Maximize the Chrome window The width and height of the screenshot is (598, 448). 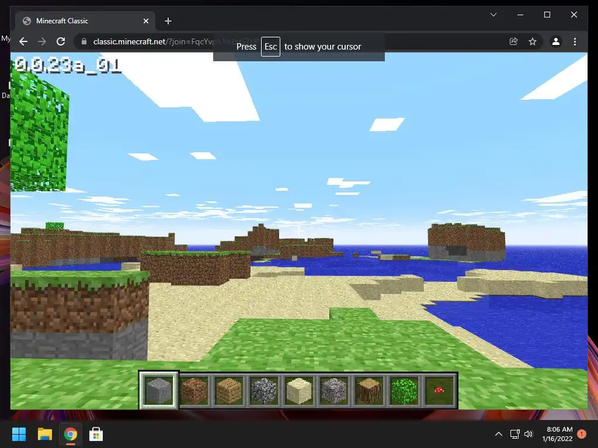coord(547,15)
